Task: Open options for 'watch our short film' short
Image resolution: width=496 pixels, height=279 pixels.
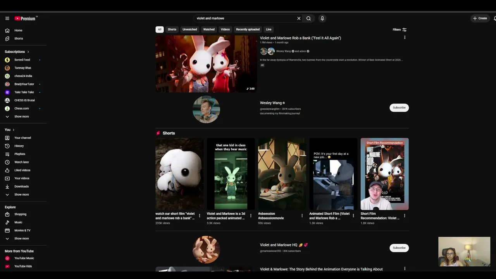Action: 200,216
